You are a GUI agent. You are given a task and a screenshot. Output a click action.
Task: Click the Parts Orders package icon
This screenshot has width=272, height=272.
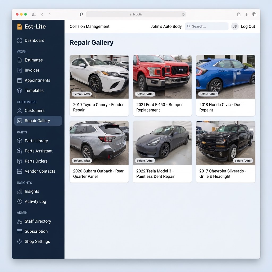tap(20, 161)
